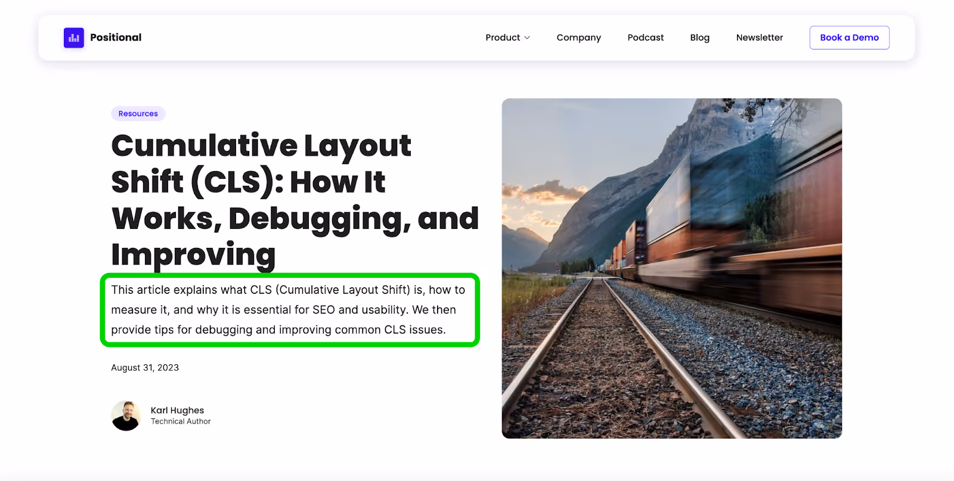954x481 pixels.
Task: Open Karl Hughes author avatar
Action: [126, 415]
